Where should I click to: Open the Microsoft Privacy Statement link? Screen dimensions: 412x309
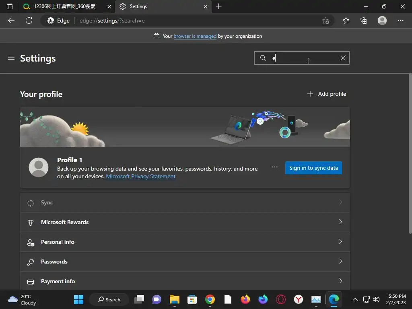[x=140, y=176]
